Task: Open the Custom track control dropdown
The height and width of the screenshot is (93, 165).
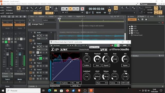Action: (x=49, y=20)
